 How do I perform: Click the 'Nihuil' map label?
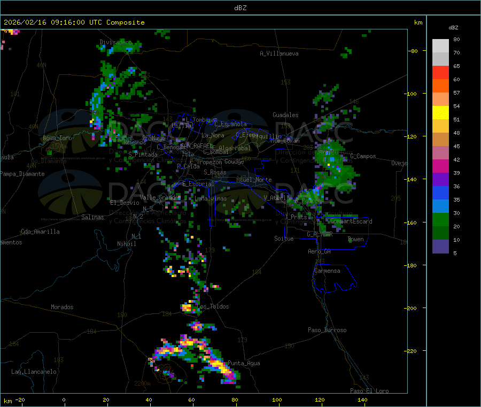(x=126, y=244)
